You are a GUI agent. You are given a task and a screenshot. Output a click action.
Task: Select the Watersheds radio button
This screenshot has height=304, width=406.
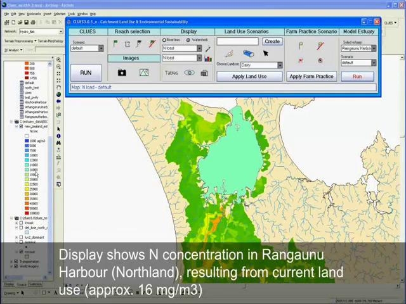point(188,40)
